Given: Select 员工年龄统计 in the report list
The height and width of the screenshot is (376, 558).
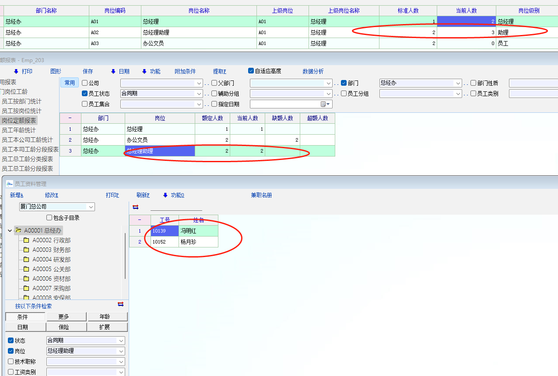Looking at the screenshot, I should (x=18, y=130).
